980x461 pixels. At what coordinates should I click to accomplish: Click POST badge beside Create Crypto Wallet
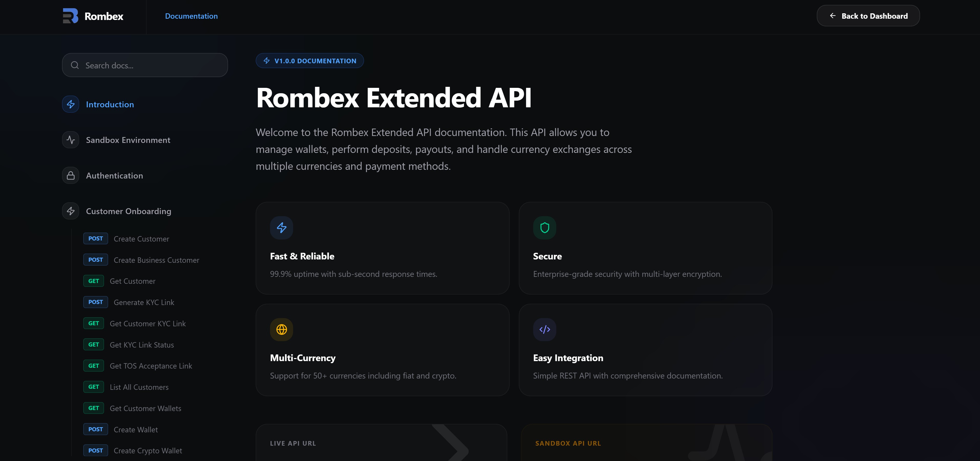(96, 451)
